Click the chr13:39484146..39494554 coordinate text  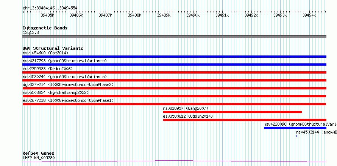click(50, 8)
